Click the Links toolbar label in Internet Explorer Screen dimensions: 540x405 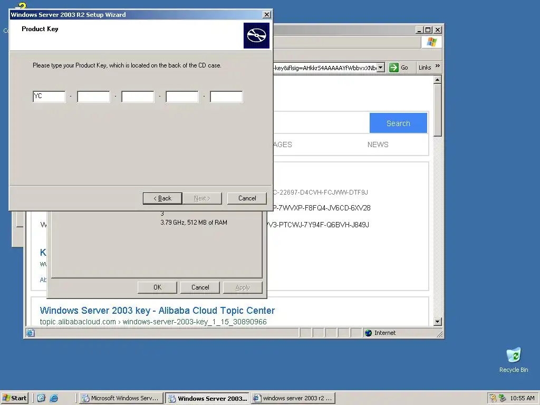(x=425, y=67)
